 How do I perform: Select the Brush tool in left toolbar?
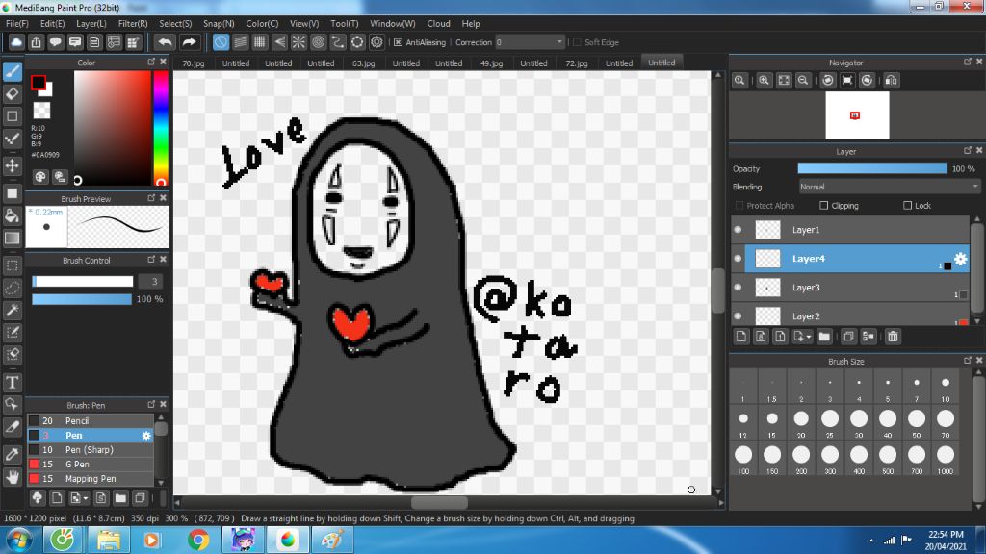click(13, 71)
